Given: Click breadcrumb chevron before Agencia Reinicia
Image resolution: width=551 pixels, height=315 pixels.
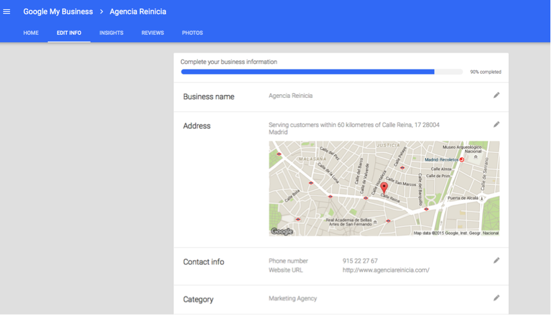Looking at the screenshot, I should (x=101, y=12).
